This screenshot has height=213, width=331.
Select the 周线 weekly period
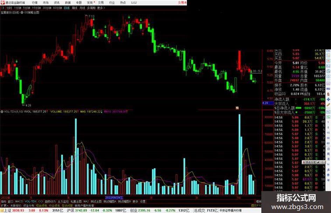click(75, 8)
